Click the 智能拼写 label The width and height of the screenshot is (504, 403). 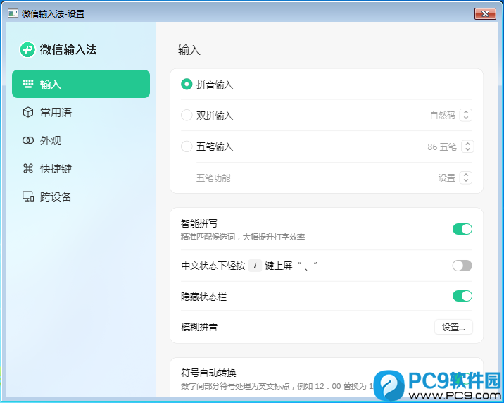[199, 223]
